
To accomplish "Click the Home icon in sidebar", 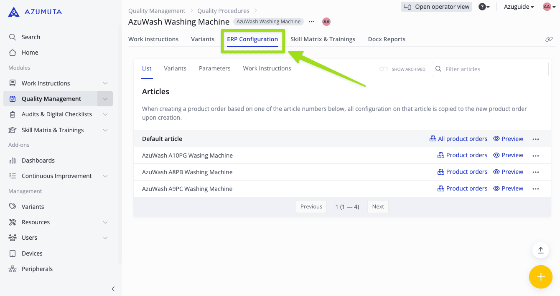I will click(13, 52).
